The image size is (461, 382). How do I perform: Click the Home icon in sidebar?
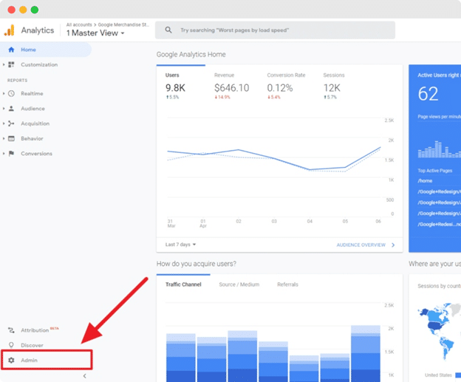coord(11,50)
